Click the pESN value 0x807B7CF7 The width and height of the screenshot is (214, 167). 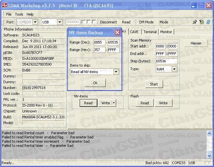[43, 53]
